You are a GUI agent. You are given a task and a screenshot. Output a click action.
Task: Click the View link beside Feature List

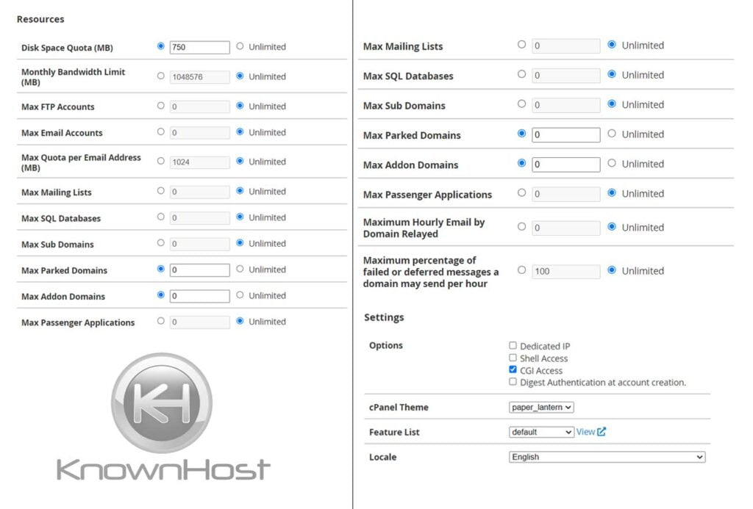[585, 432]
